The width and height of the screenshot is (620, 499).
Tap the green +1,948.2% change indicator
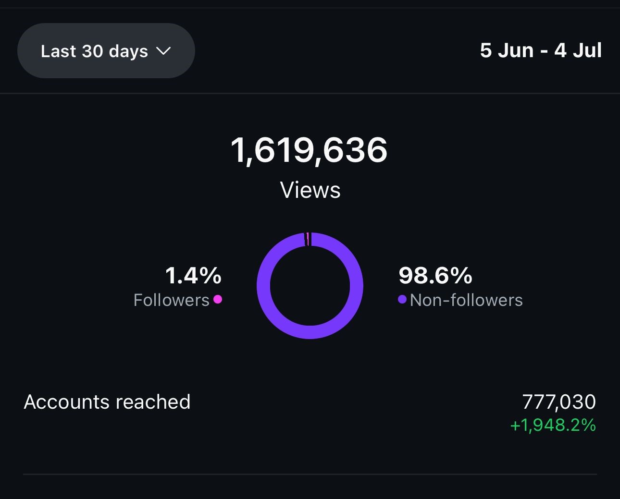click(x=553, y=425)
